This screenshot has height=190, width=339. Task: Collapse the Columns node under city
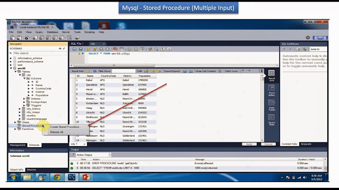(24, 79)
